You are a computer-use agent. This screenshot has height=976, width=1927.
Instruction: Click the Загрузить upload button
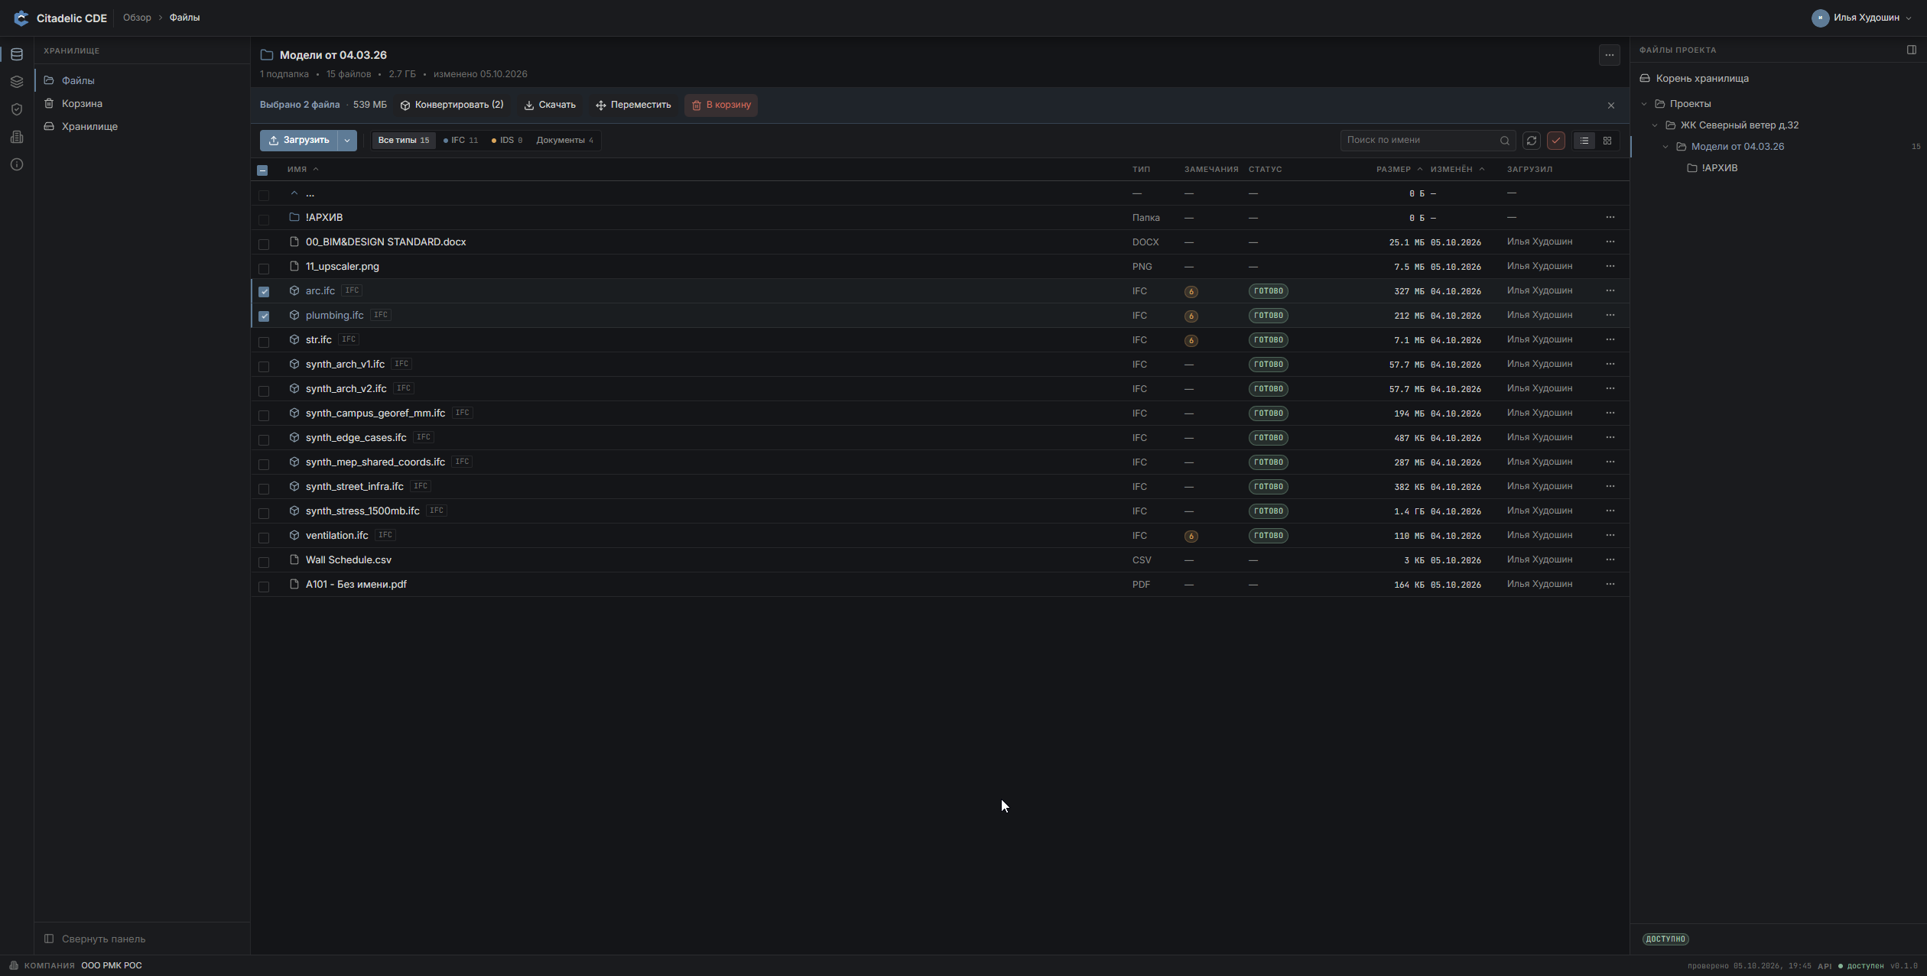click(298, 141)
